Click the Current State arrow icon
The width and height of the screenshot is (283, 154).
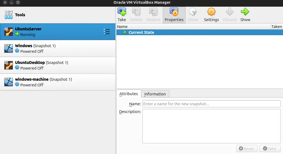(x=124, y=32)
